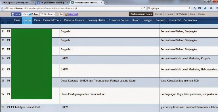
Task: Switch to the ojk.go.id Google search tab
Action: coord(53,3)
